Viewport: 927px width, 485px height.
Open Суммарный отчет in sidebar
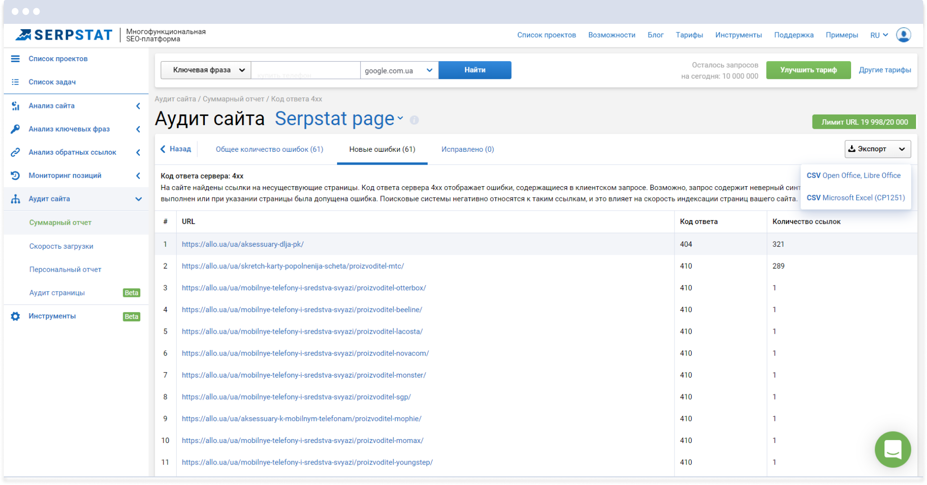[60, 222]
